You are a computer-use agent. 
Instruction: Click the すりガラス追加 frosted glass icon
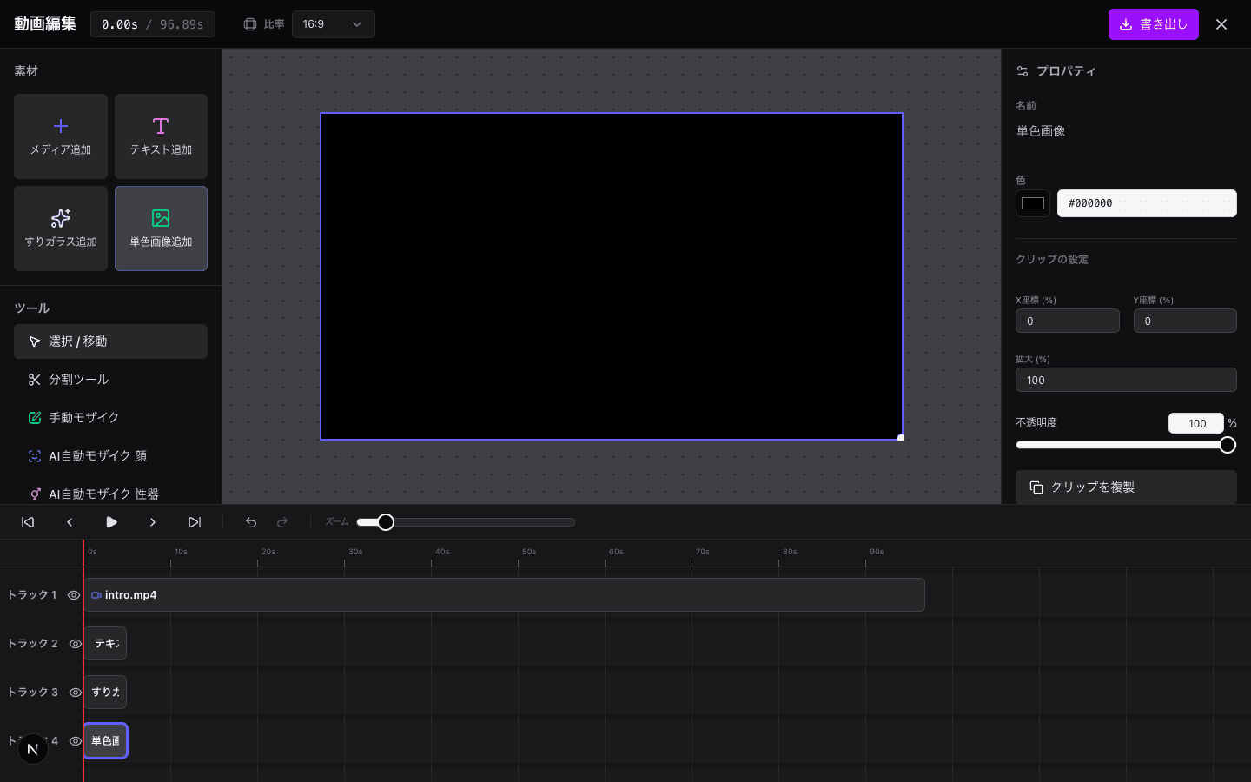(x=60, y=229)
